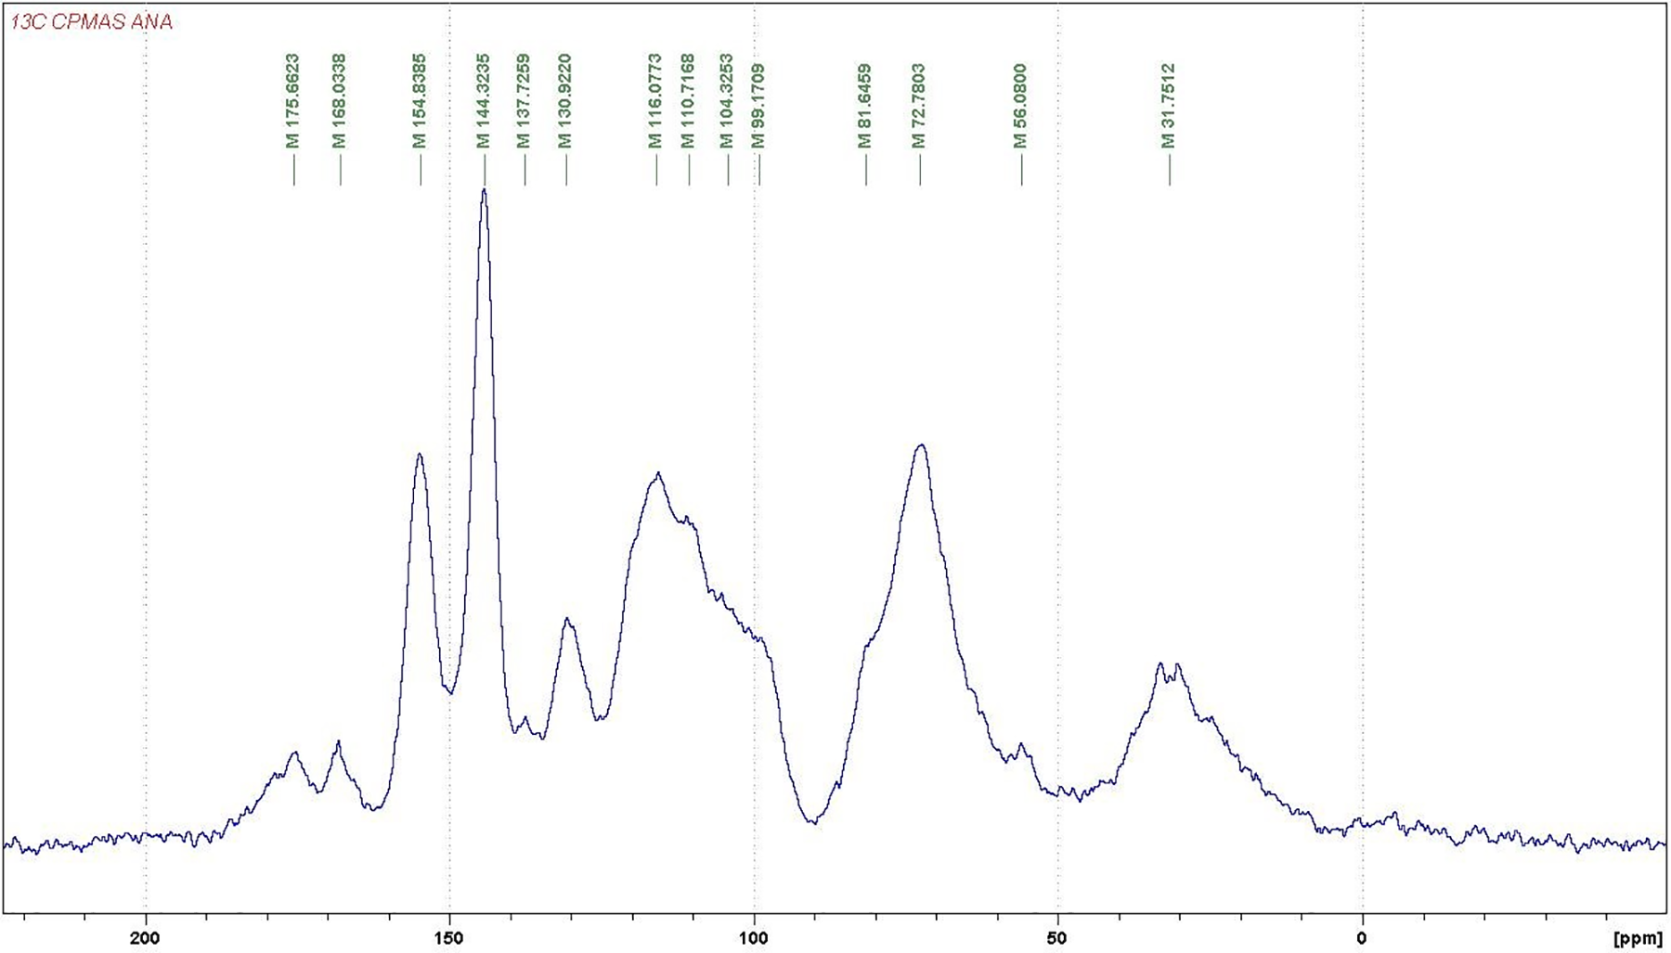Select the M 137.7259 peak label

[x=524, y=101]
